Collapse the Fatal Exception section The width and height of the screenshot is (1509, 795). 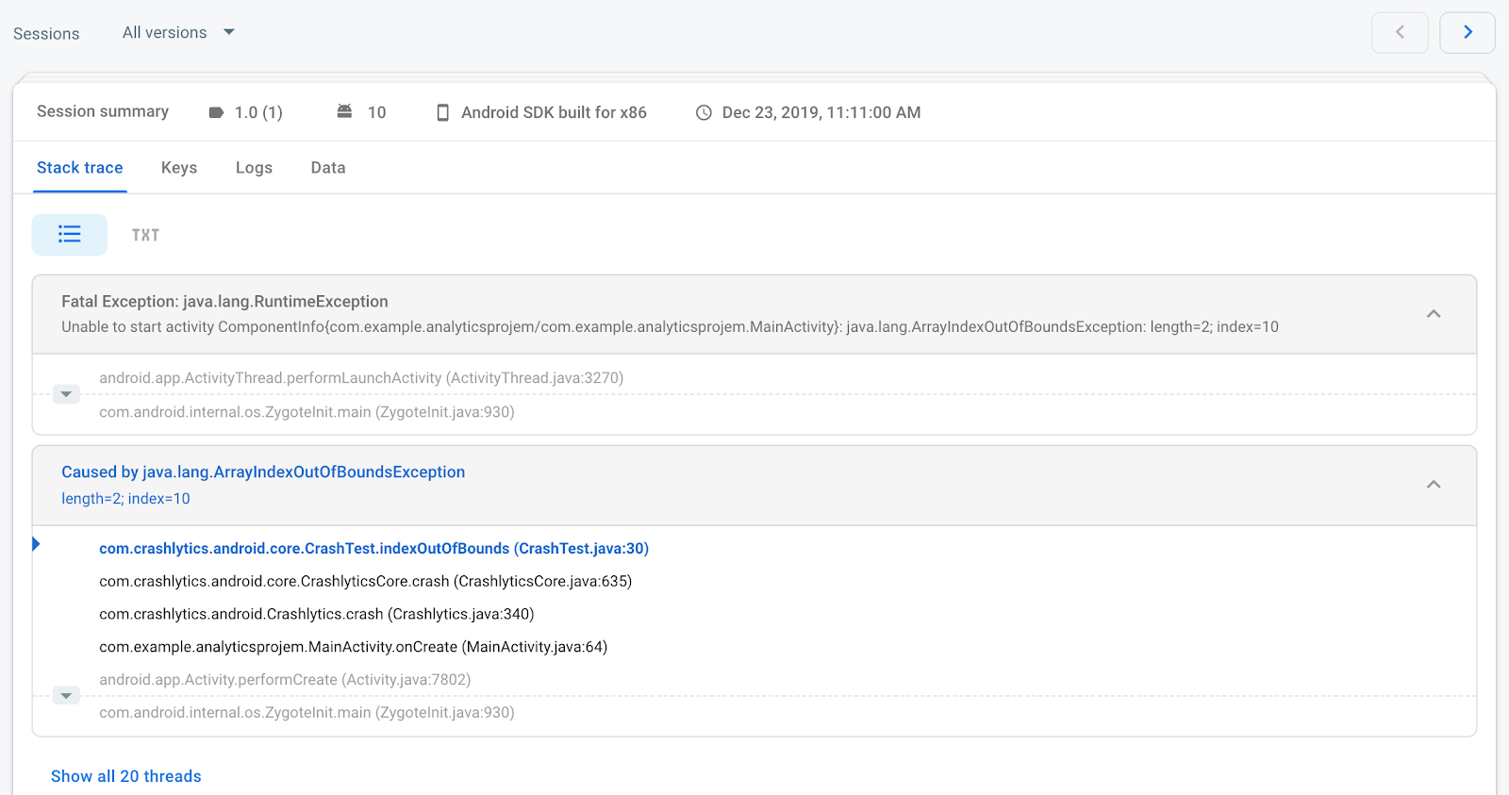point(1433,314)
